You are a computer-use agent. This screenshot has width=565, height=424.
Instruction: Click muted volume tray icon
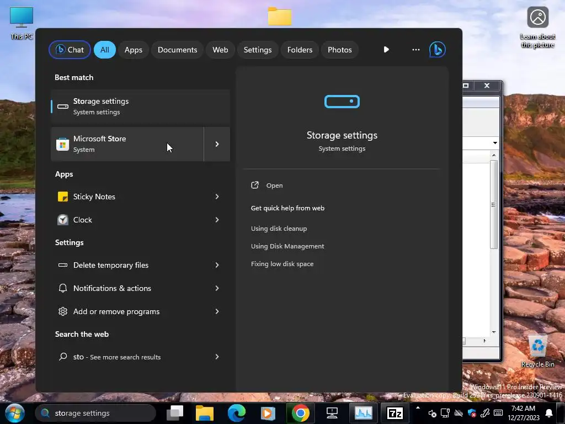click(x=432, y=413)
